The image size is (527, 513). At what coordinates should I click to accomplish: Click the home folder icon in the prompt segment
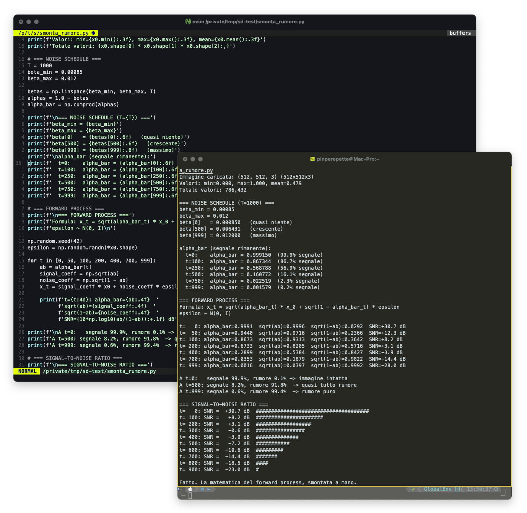202,489
